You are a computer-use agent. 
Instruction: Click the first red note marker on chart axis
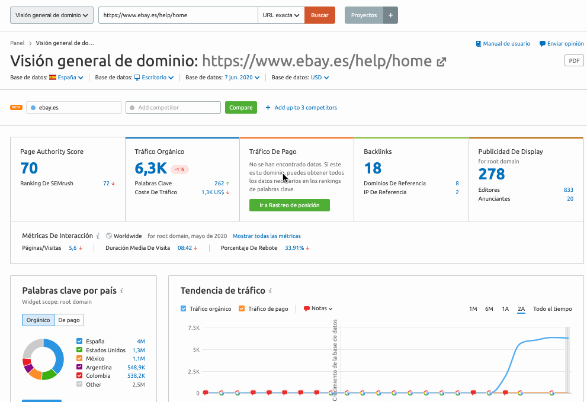pyautogui.click(x=206, y=393)
